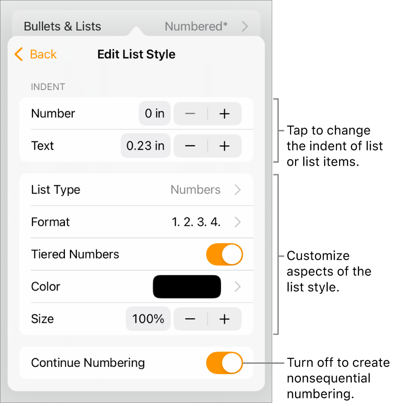Disable the Continue Numbering switch

[224, 363]
